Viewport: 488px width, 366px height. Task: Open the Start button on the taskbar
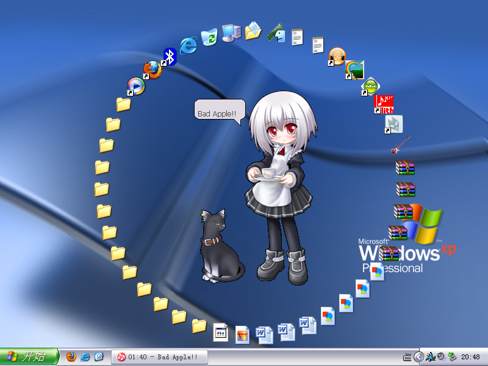29,357
